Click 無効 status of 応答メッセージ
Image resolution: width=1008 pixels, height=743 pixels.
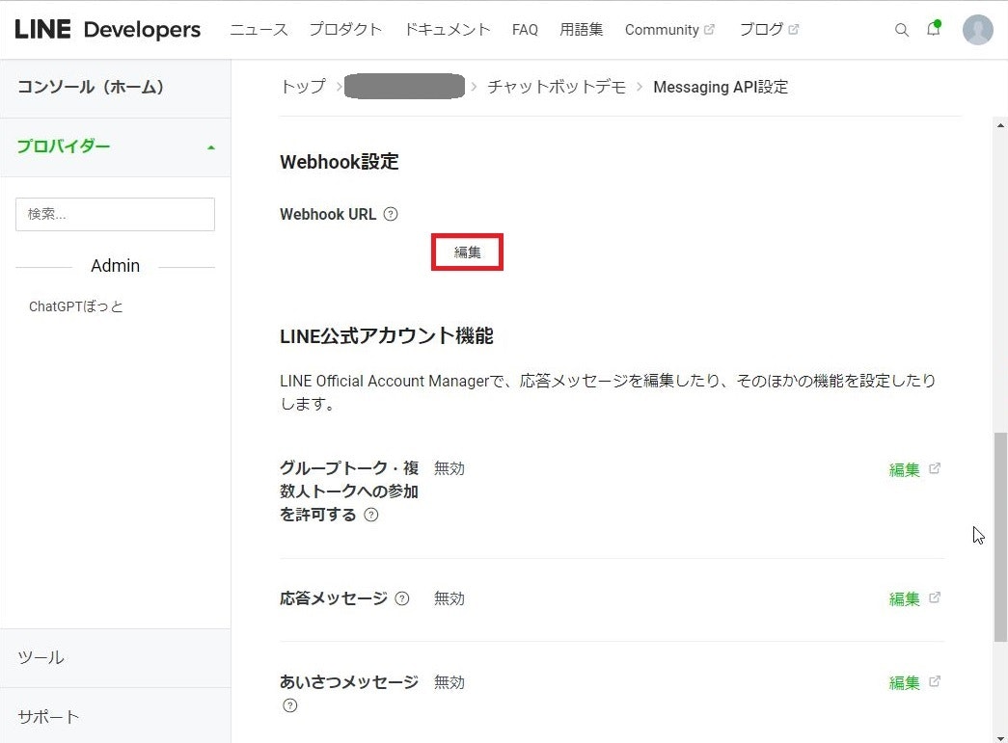click(449, 599)
